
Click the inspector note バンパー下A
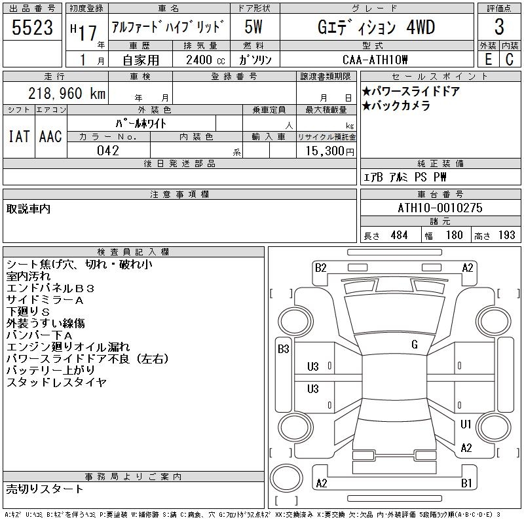39,335
